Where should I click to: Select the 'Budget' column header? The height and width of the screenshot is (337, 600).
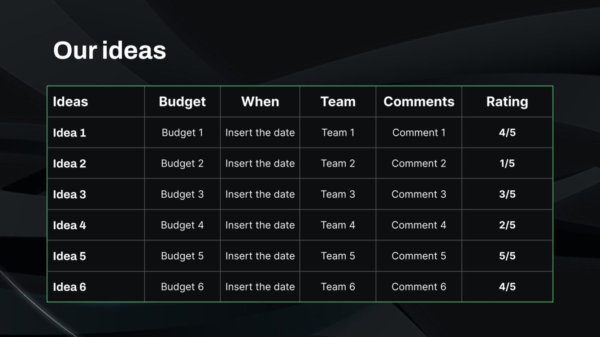click(182, 102)
